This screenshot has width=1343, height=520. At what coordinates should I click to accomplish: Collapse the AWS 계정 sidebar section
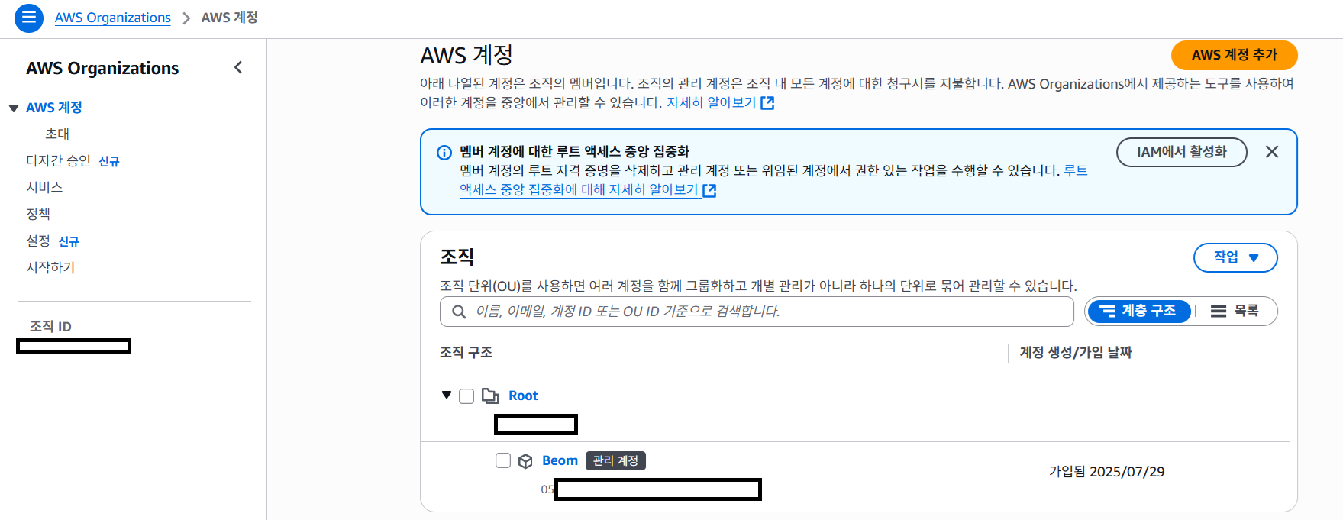click(x=14, y=108)
